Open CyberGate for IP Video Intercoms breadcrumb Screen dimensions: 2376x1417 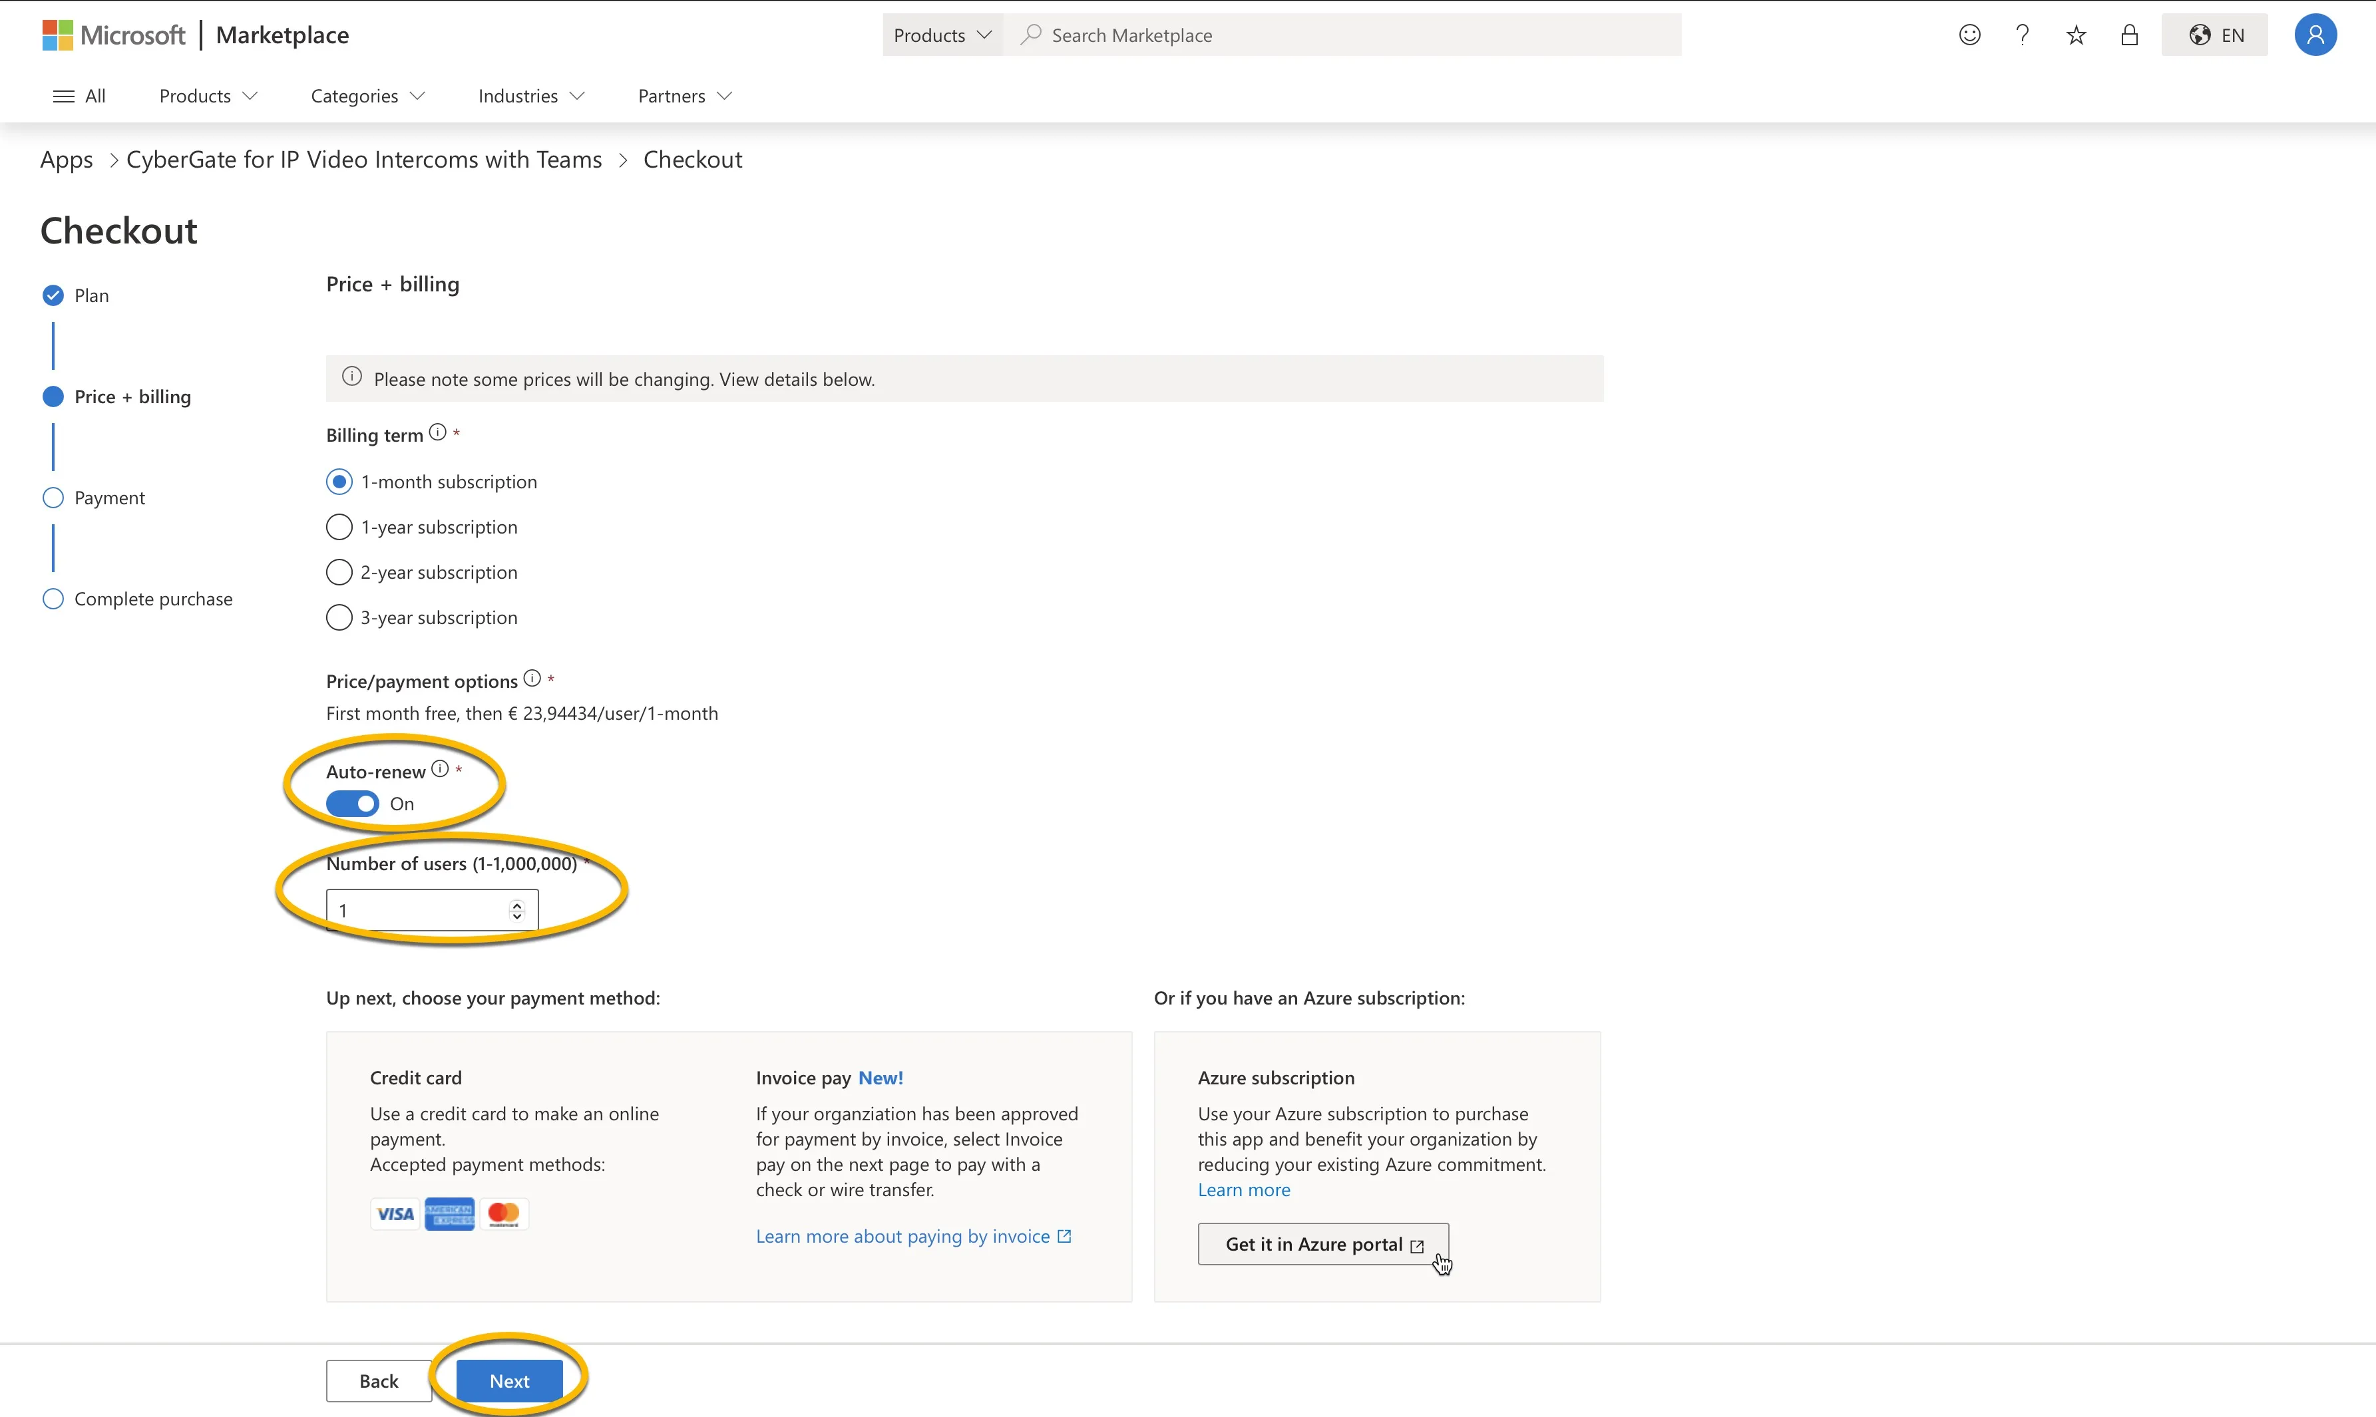point(364,160)
